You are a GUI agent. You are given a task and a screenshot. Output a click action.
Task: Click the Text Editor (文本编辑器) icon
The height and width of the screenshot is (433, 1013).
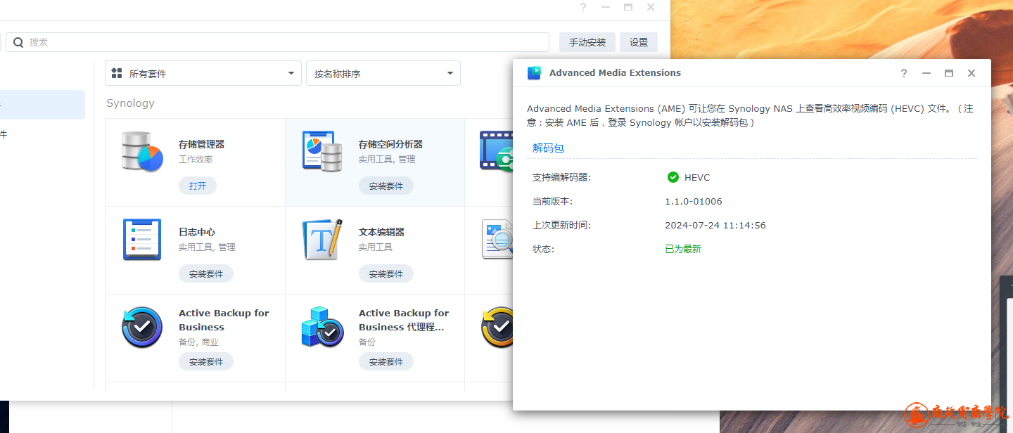pos(321,240)
